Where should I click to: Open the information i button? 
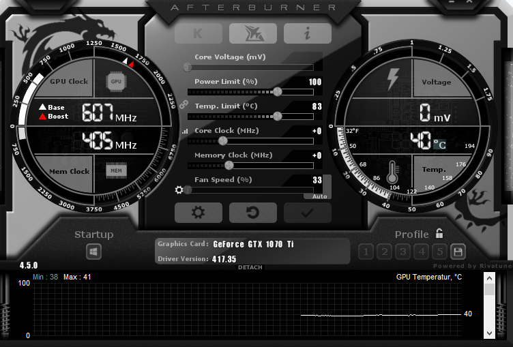pos(308,33)
